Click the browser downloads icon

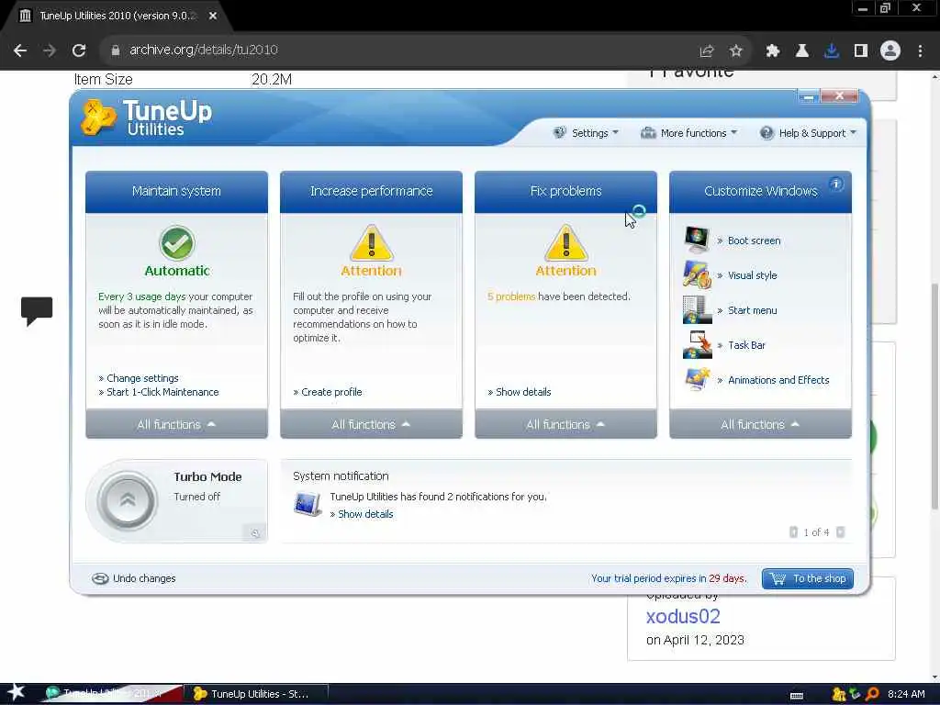point(831,50)
